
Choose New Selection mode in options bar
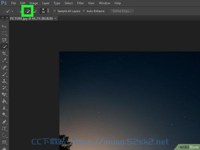(20, 11)
